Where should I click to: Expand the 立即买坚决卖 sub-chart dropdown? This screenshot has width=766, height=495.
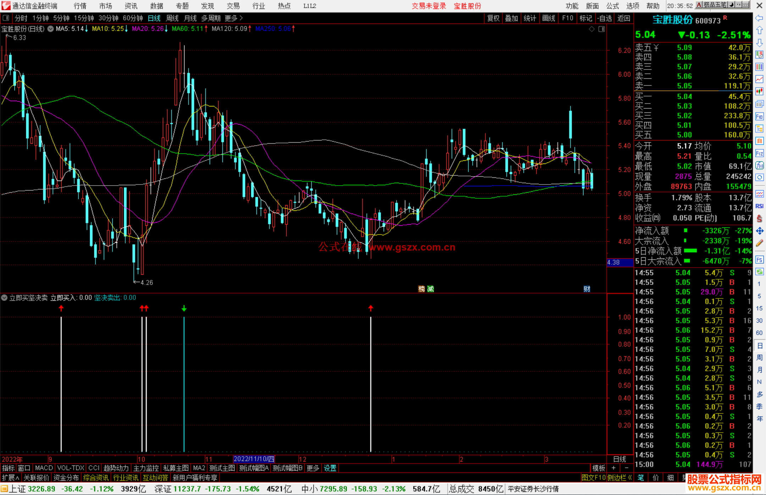click(x=4, y=298)
